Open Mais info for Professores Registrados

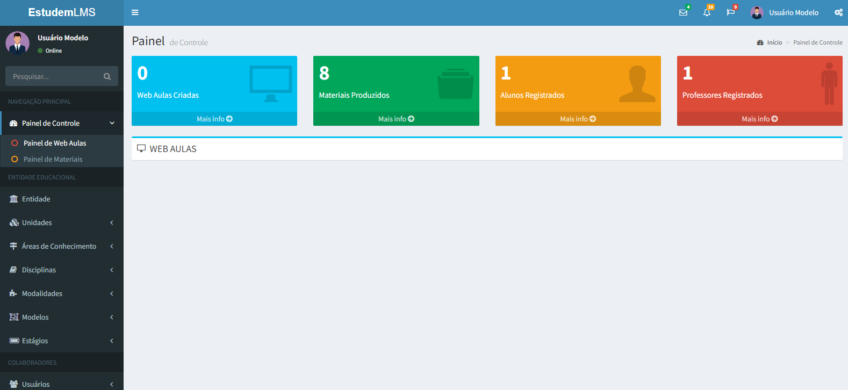click(760, 119)
